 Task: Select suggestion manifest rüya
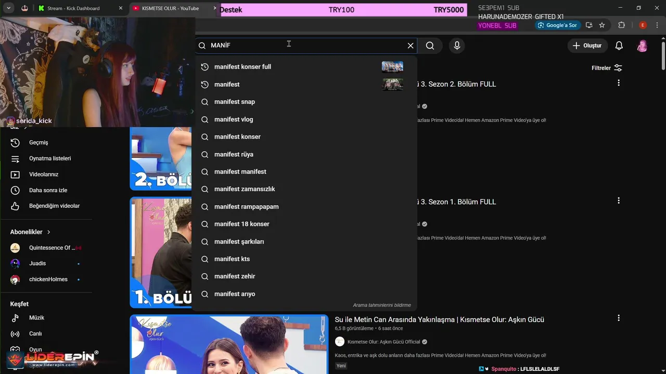pos(304,154)
